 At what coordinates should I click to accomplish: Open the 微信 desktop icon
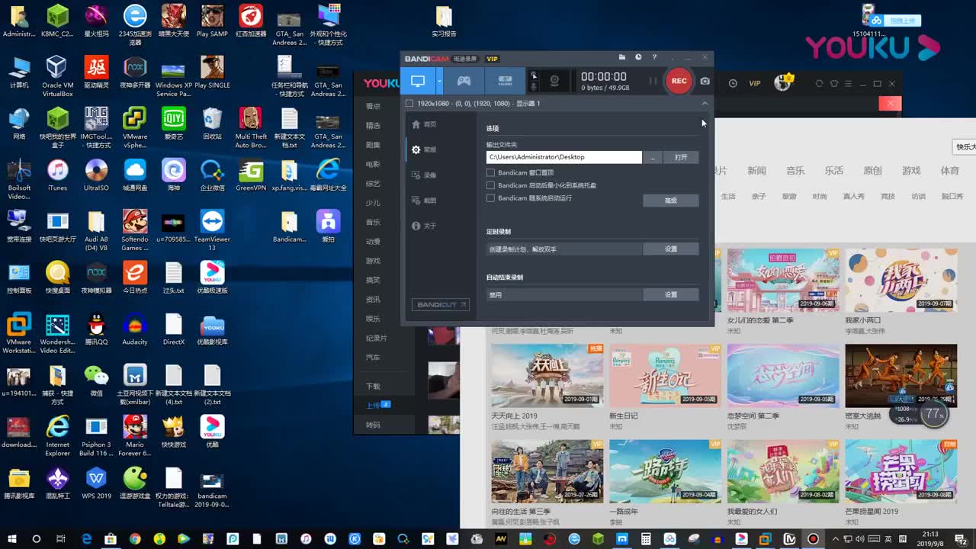point(96,380)
